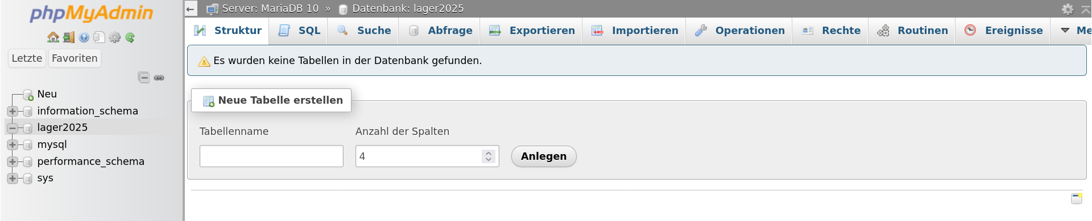Click the log out icon in sidebar

point(69,37)
